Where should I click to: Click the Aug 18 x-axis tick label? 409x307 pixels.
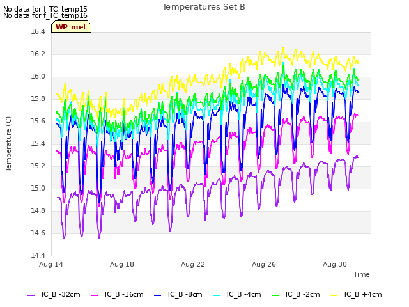122,264
